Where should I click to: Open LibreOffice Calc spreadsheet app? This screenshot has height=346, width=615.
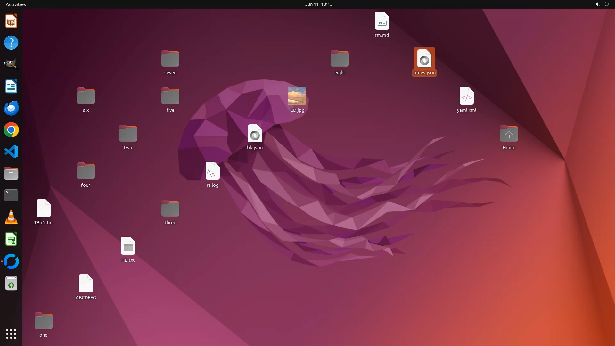coord(11,239)
